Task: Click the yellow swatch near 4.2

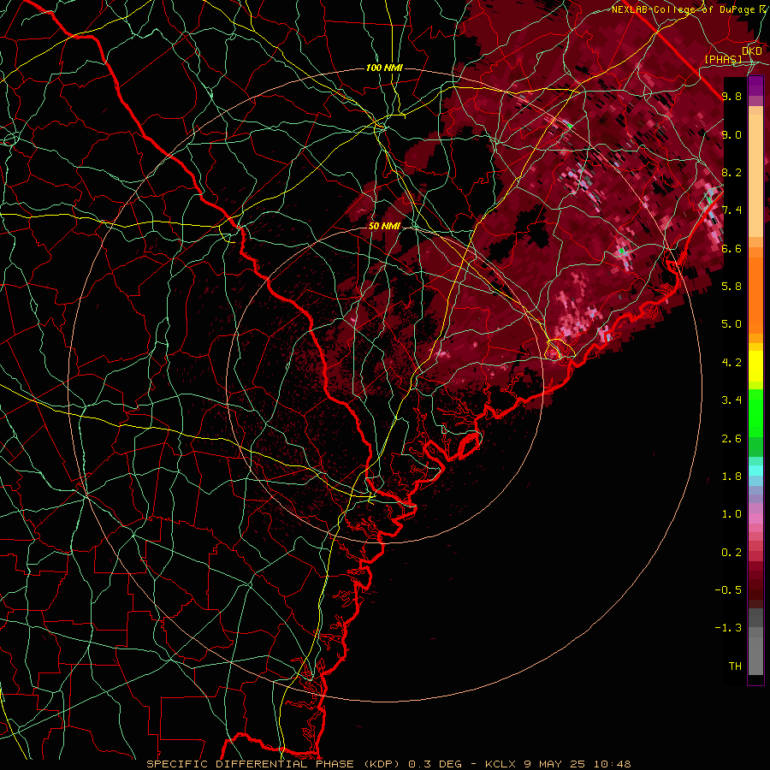Action: point(755,366)
